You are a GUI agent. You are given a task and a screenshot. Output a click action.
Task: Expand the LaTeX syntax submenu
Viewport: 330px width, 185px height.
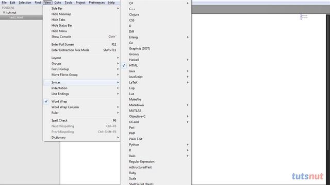[156, 82]
